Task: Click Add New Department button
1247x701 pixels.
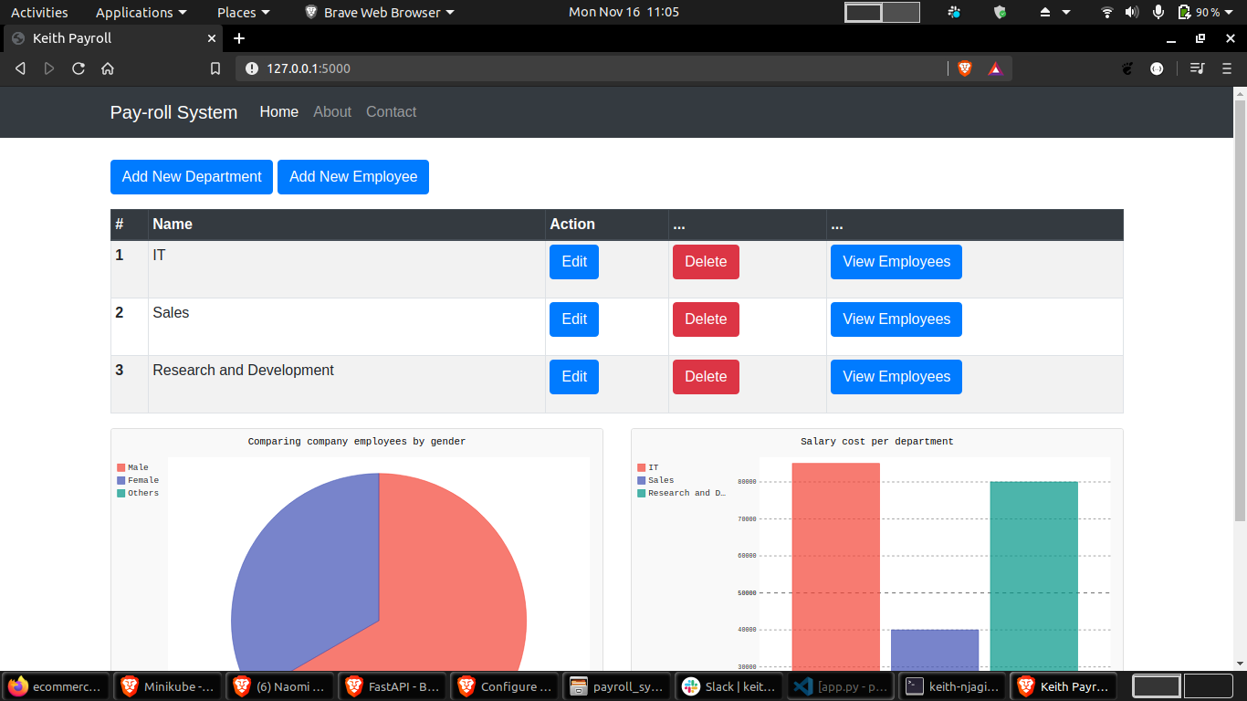Action: pyautogui.click(x=192, y=177)
